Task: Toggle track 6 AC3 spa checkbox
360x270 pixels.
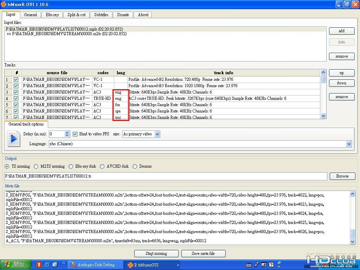Action: 16,111
